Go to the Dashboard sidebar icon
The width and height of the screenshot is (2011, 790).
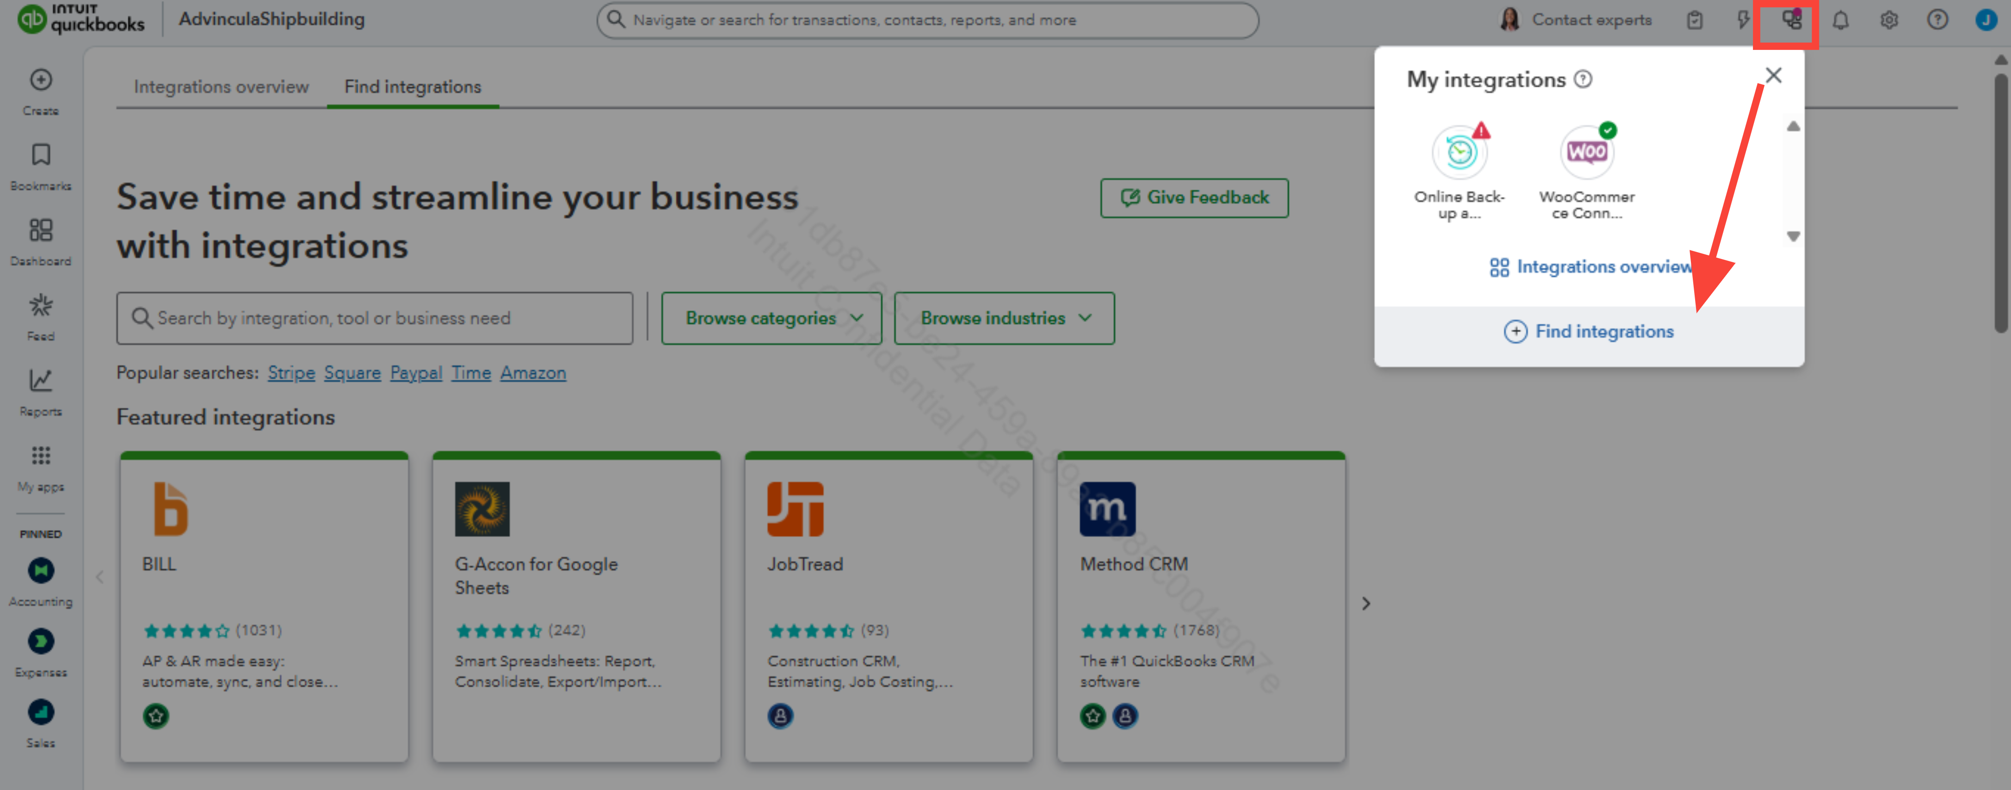pyautogui.click(x=41, y=230)
